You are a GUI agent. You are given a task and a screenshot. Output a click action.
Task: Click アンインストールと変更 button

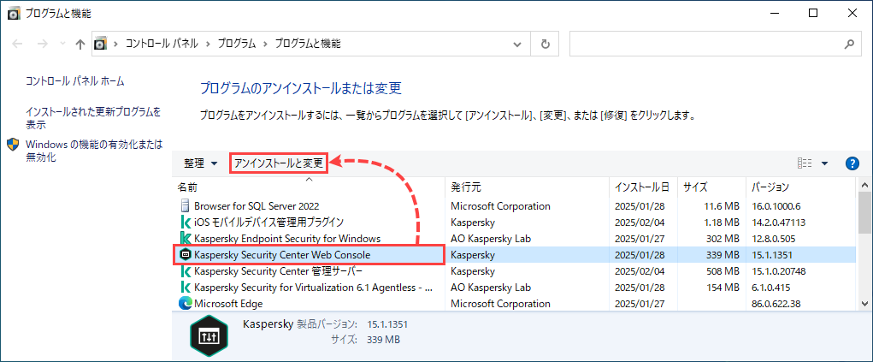pyautogui.click(x=279, y=163)
